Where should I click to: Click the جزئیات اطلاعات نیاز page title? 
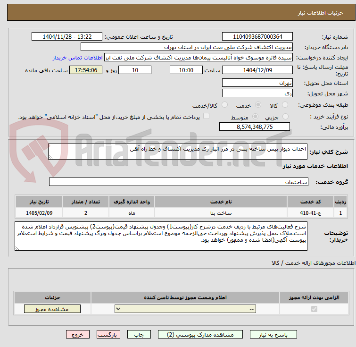(320, 13)
